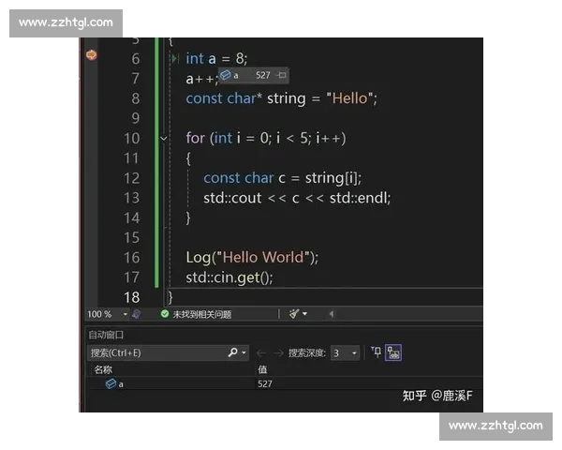Image resolution: width=562 pixels, height=450 pixels.
Task: Collapse the for loop block at line 10
Action: (163, 138)
